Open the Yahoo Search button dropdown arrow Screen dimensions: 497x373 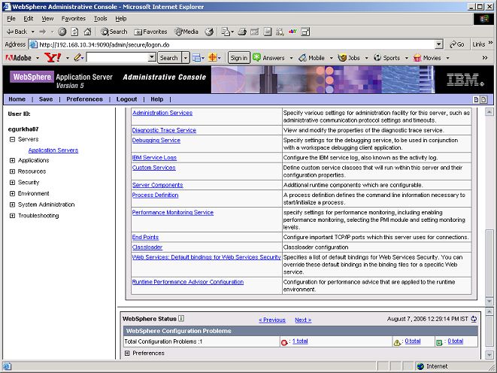(x=186, y=58)
